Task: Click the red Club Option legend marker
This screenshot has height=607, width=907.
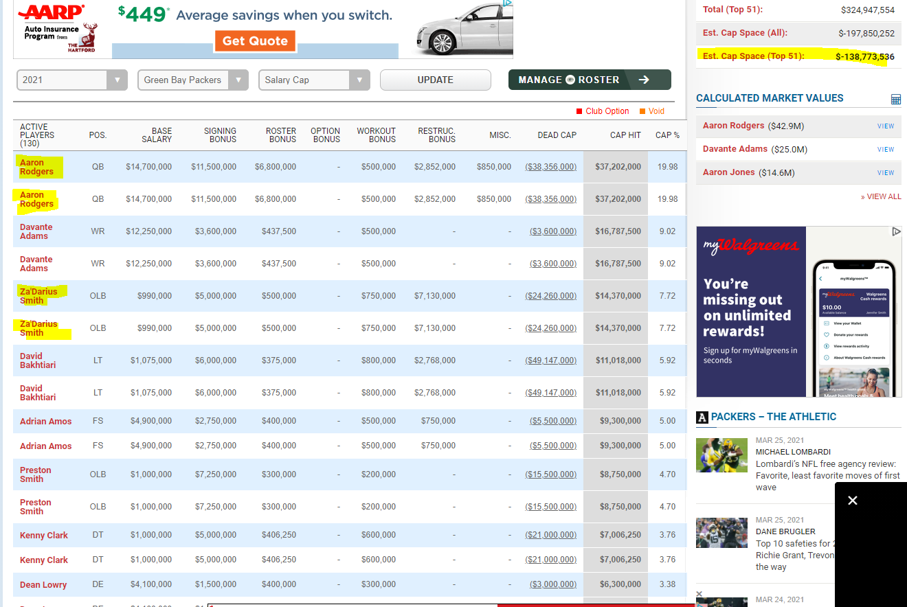Action: [579, 111]
